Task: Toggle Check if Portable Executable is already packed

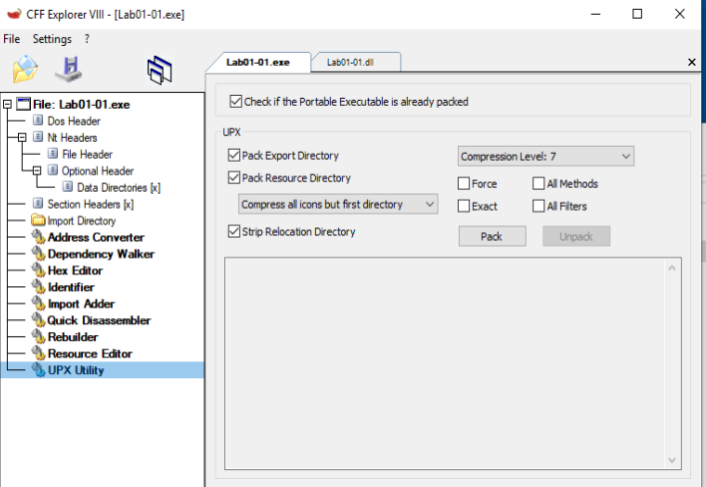Action: (x=235, y=102)
